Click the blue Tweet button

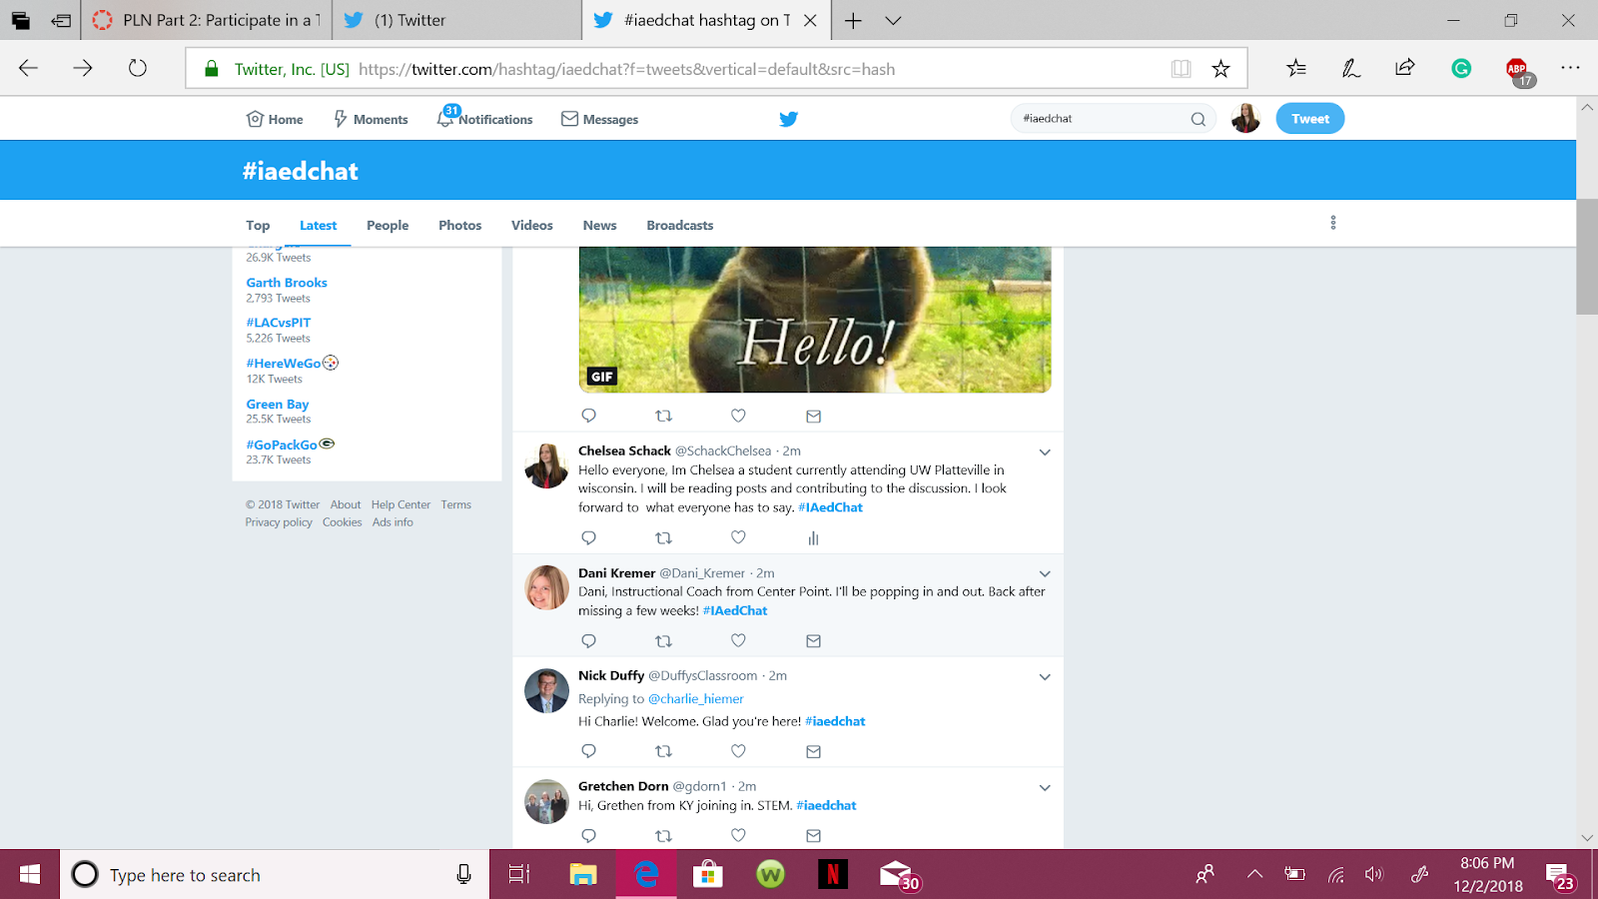click(x=1309, y=118)
